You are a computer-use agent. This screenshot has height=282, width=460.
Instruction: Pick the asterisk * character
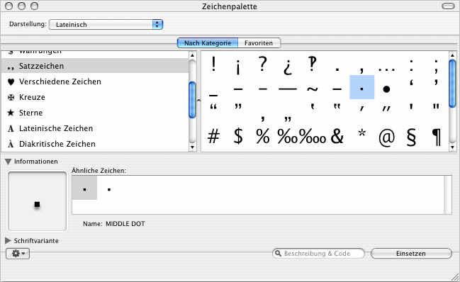[x=362, y=133]
